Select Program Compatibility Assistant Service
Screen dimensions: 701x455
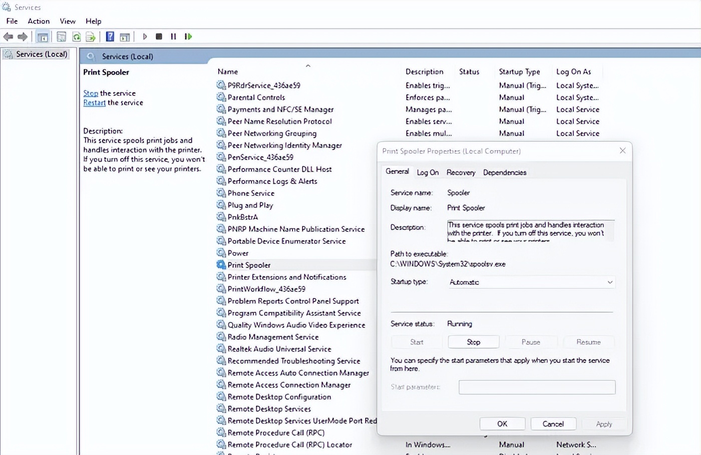coord(294,313)
